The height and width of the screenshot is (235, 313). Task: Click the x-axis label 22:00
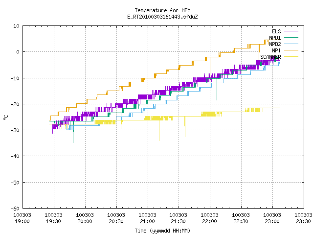(210, 221)
